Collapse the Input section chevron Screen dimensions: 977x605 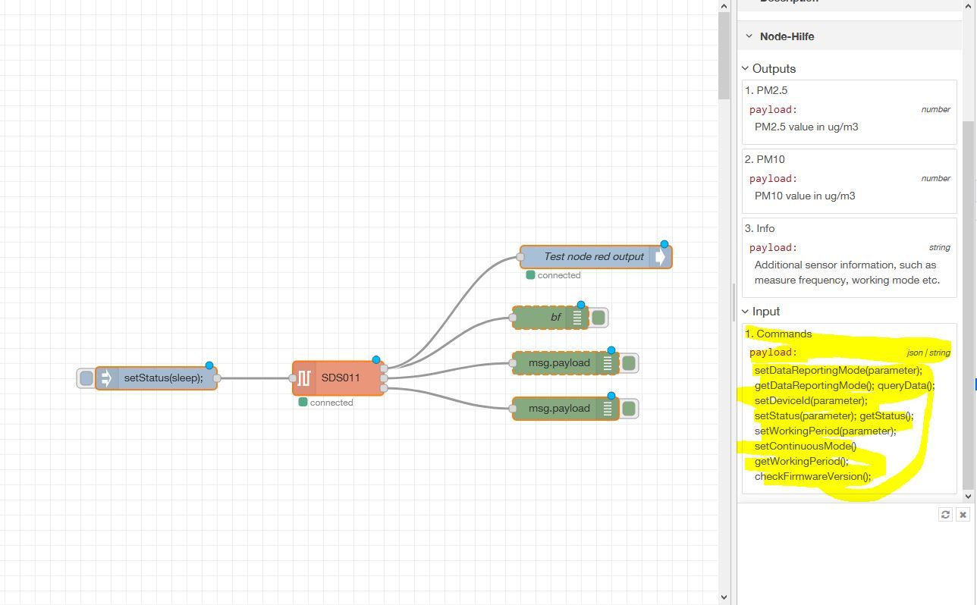pyautogui.click(x=746, y=312)
